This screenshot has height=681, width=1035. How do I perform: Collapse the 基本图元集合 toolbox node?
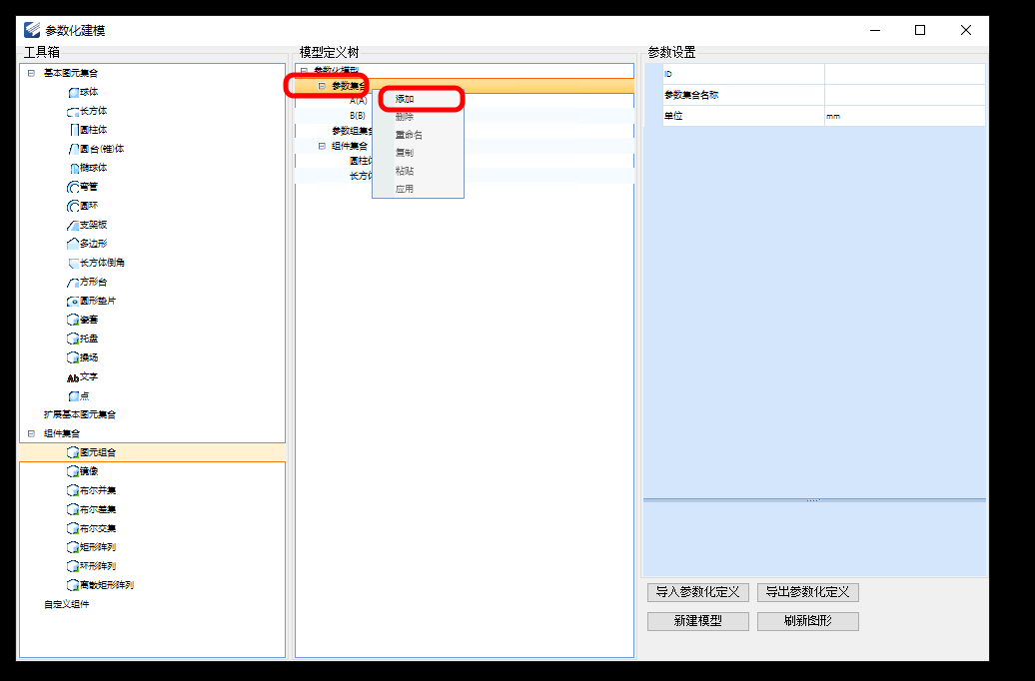[x=31, y=73]
